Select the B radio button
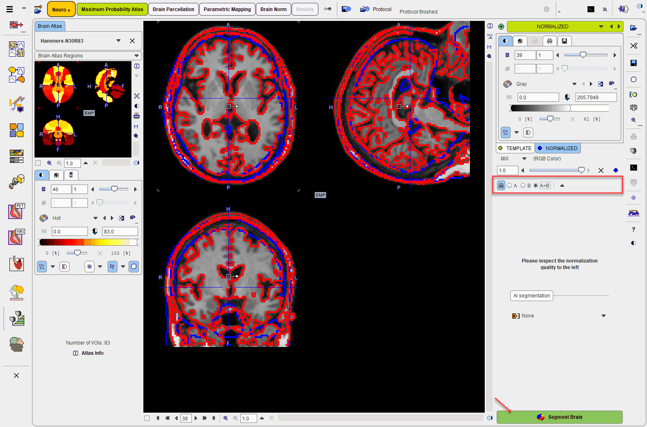The width and height of the screenshot is (647, 427). point(523,185)
